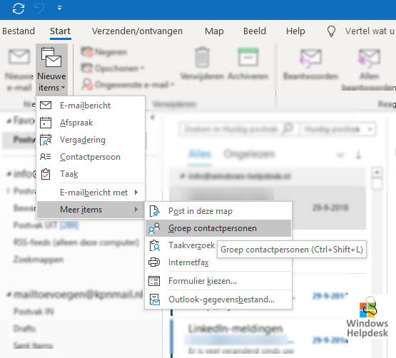396x358 pixels.
Task: Open the Map ribbon tab
Action: click(x=214, y=31)
